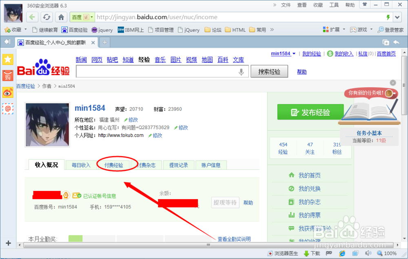Click the 454 经验 count

[x=283, y=148]
